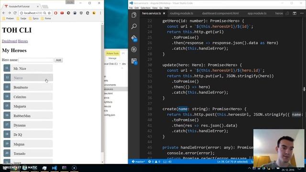Image resolution: width=306 pixels, height=172 pixels.
Task: Open the Selection menu in VS Code
Action: (145, 8)
